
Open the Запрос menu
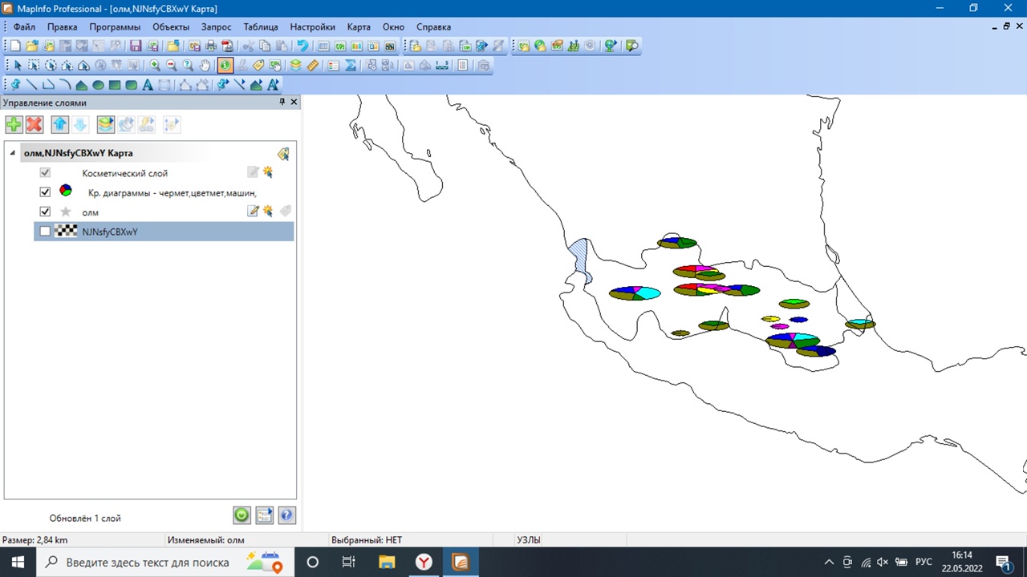216,26
